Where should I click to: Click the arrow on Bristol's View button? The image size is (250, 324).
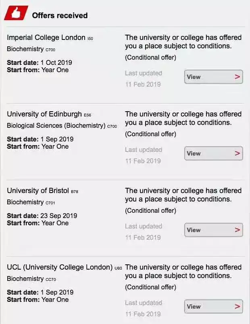pyautogui.click(x=237, y=230)
